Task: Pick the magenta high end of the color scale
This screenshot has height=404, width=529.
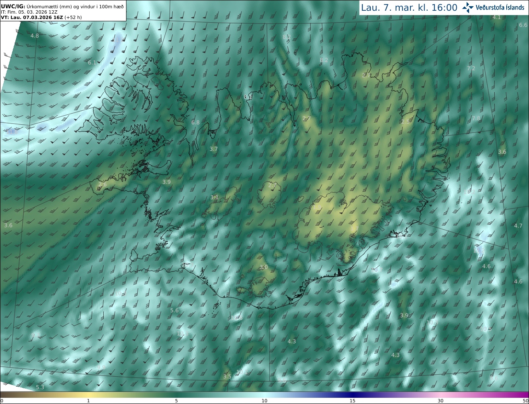Action: [522, 394]
